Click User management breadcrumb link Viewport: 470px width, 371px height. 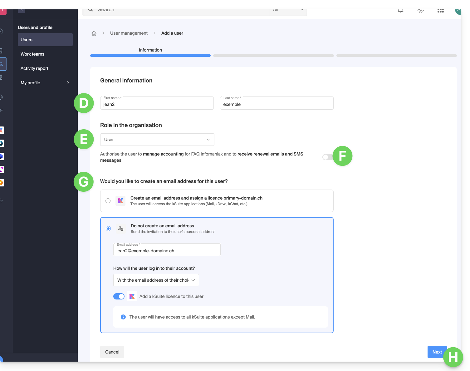pyautogui.click(x=129, y=33)
